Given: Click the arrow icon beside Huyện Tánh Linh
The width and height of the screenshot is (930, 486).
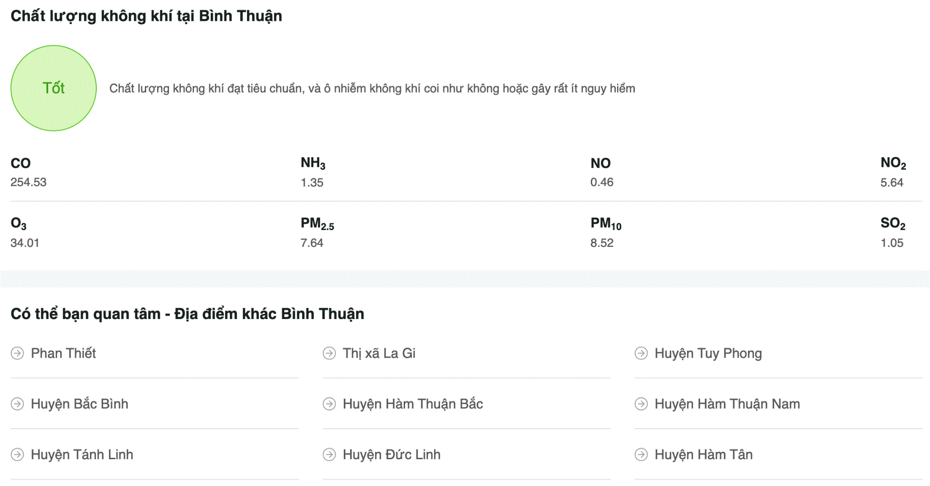Looking at the screenshot, I should pos(17,454).
